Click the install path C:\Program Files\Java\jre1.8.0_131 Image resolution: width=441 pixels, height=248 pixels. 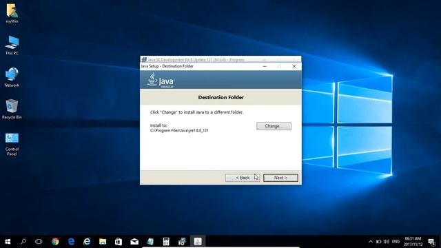click(x=179, y=130)
